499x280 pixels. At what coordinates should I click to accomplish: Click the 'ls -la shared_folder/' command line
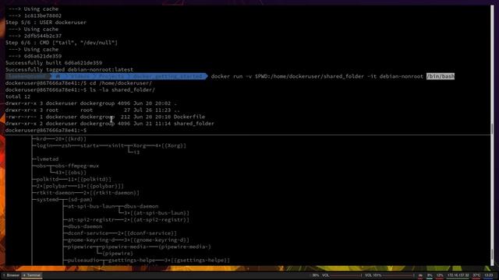[x=80, y=90]
